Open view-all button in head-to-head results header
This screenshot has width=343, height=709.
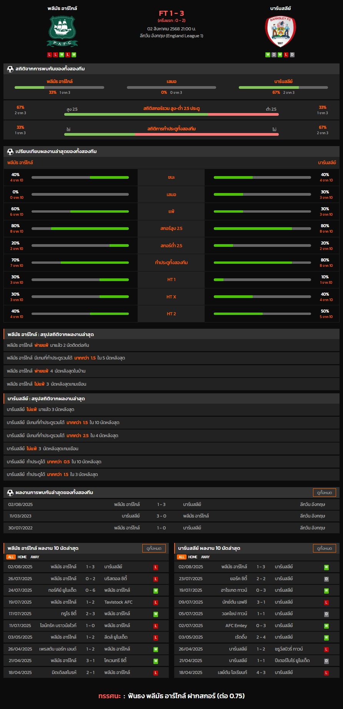click(x=325, y=493)
